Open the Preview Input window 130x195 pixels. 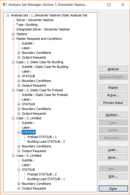click(113, 103)
